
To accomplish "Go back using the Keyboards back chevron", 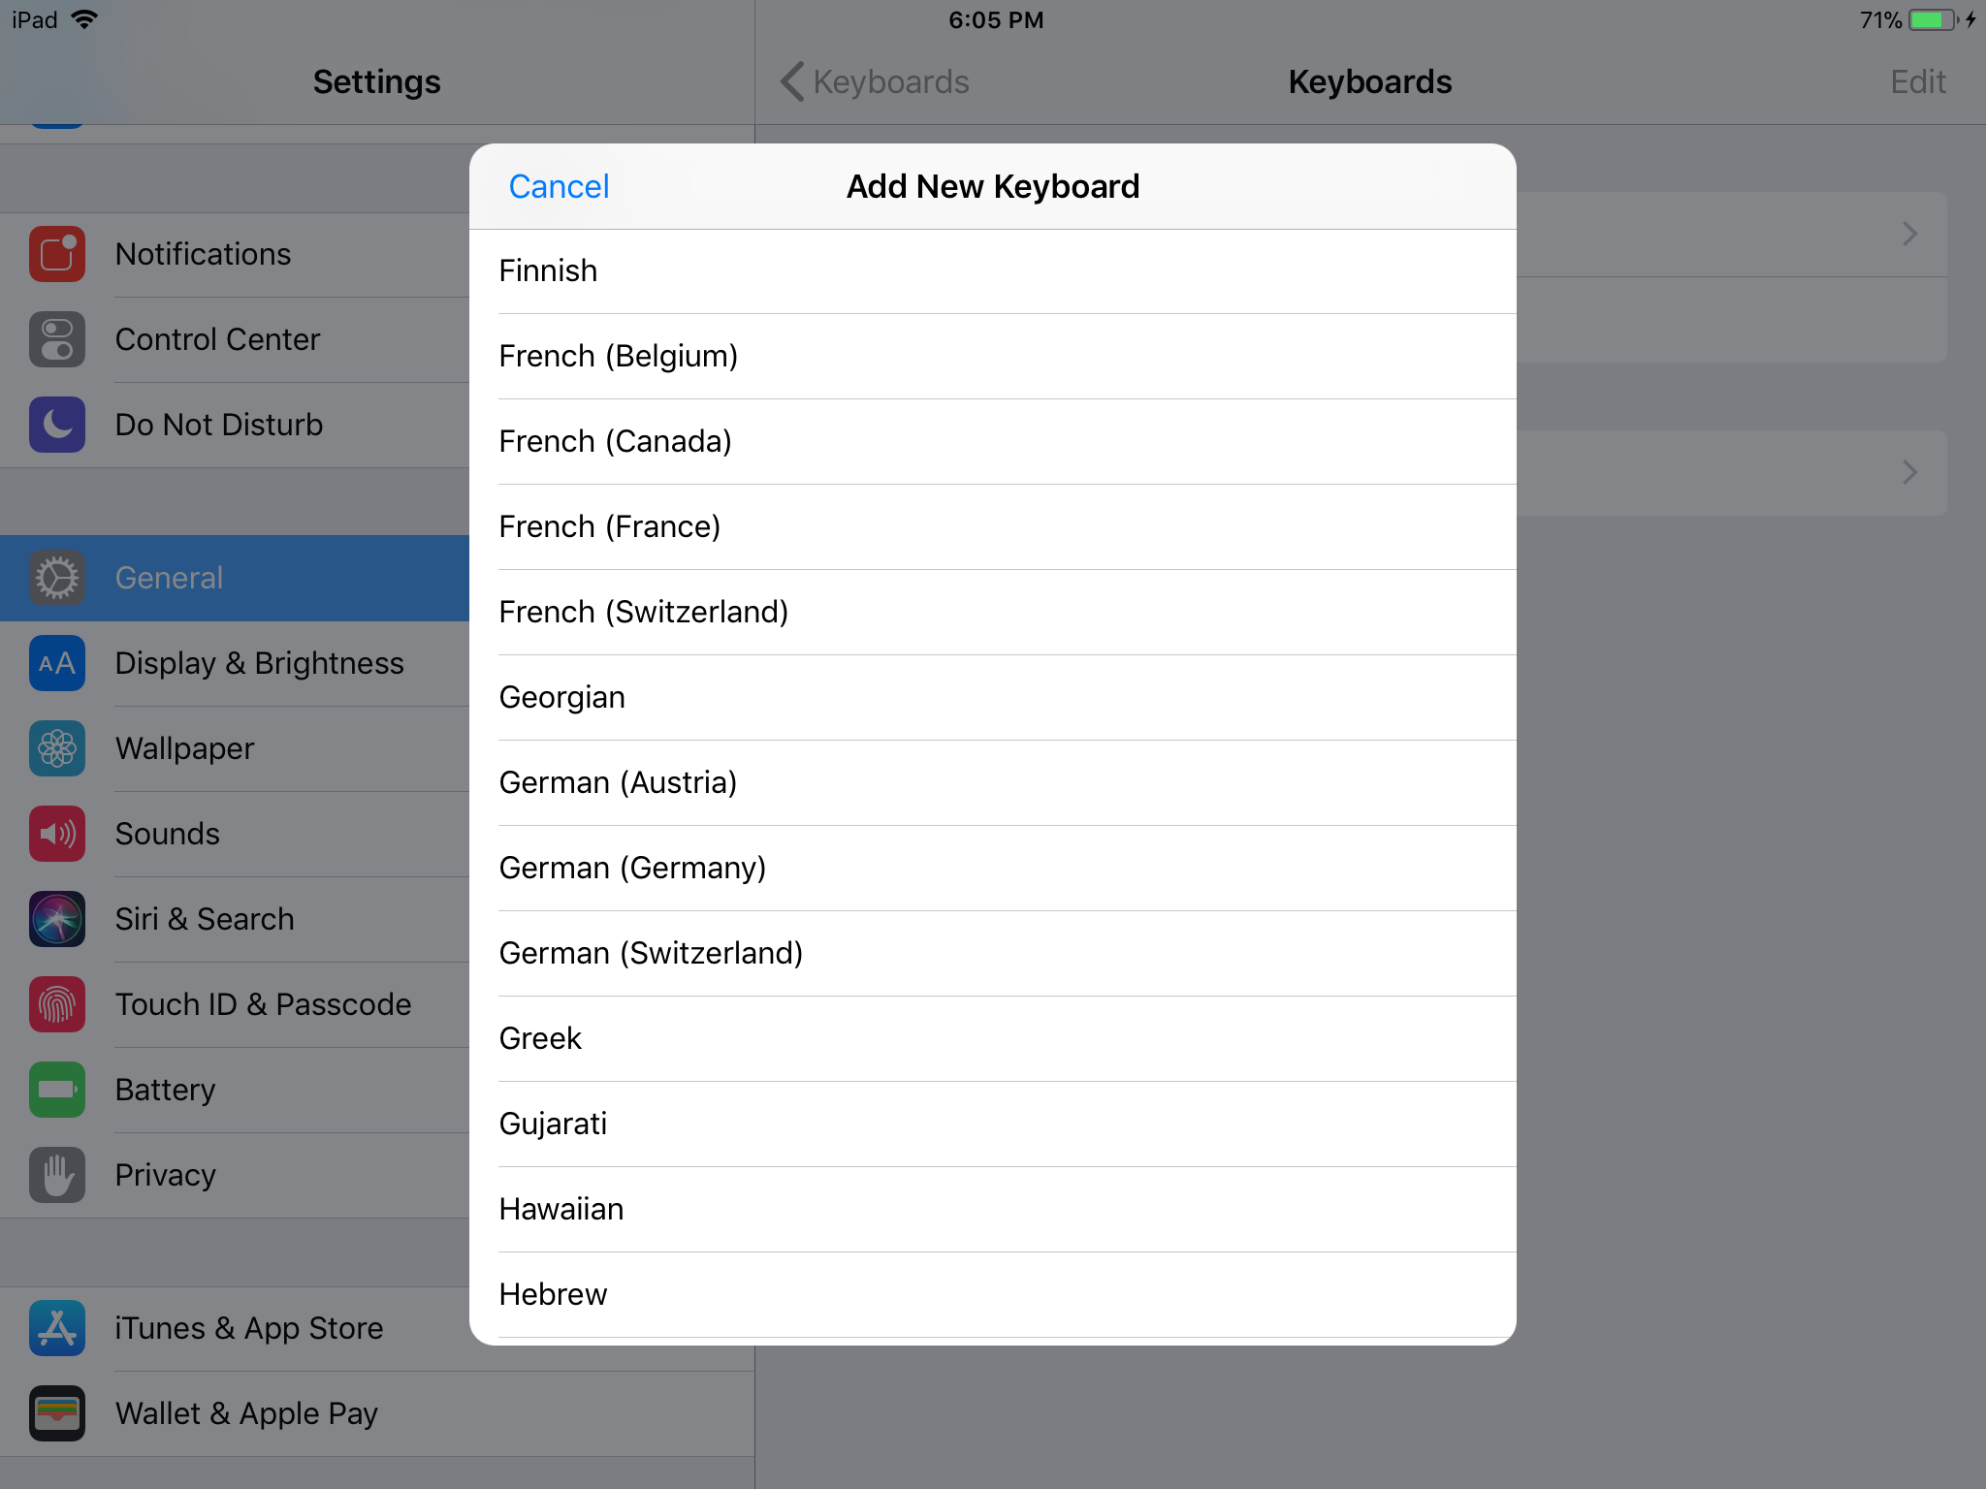I will (792, 81).
